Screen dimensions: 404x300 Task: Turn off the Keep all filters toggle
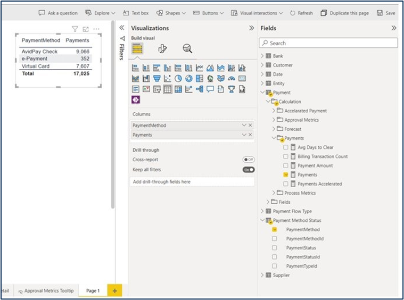(249, 170)
